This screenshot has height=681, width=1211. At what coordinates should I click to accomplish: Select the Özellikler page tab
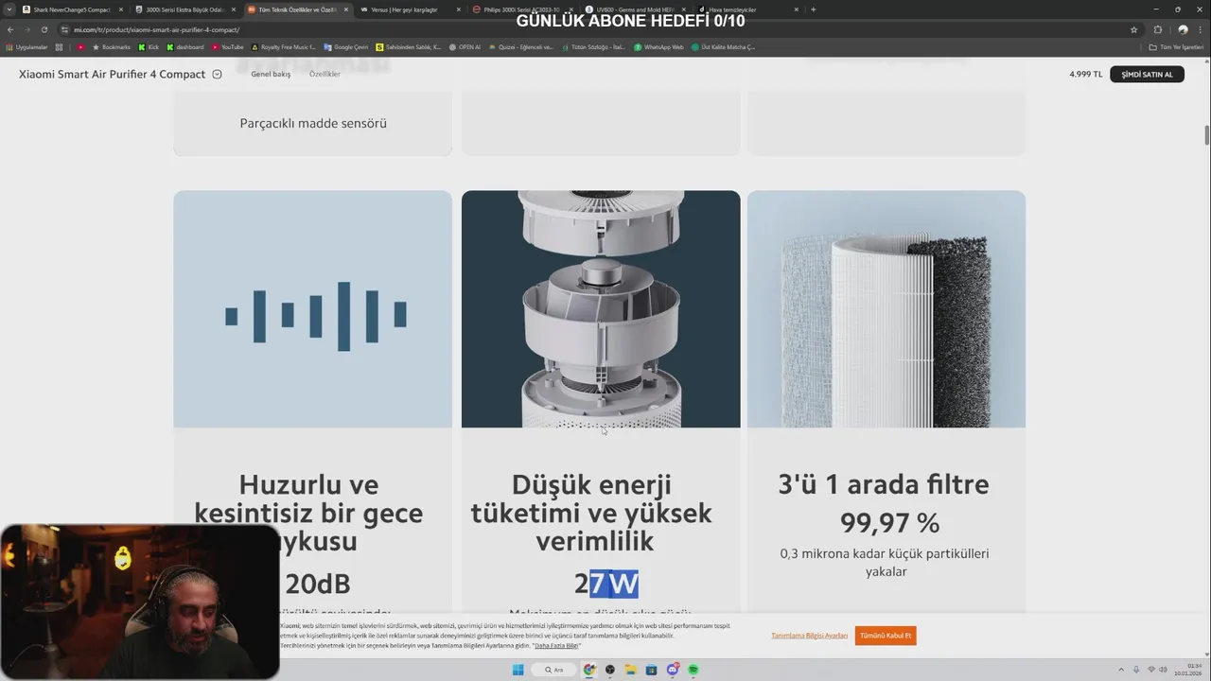tap(325, 74)
